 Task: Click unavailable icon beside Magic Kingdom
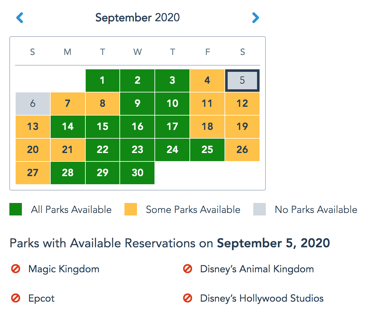tap(16, 269)
